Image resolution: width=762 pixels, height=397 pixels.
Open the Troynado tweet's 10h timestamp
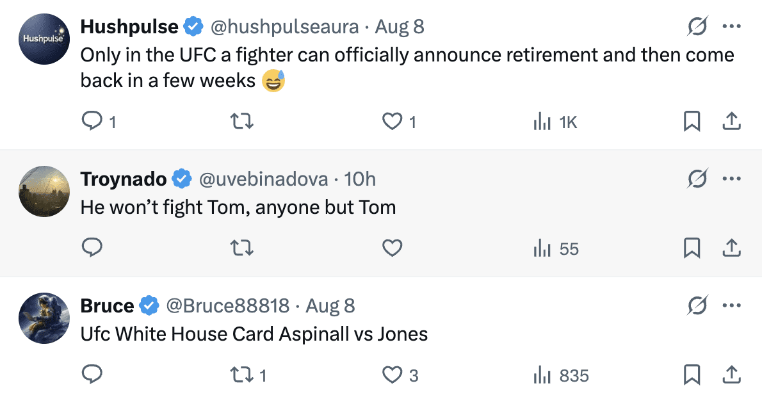[360, 179]
